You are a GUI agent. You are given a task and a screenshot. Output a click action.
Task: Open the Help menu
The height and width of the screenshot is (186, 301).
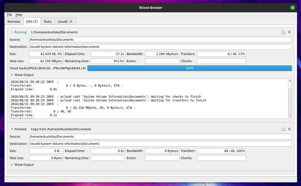[19, 15]
